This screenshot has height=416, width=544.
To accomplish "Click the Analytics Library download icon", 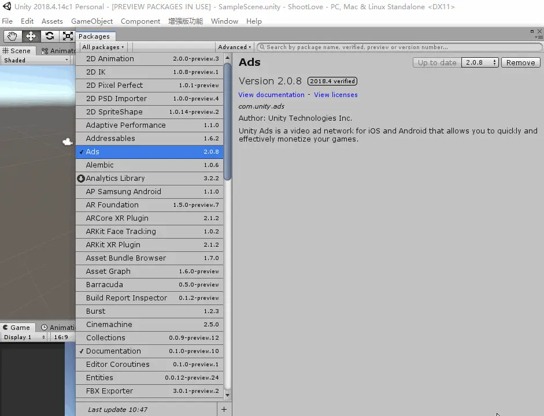I will (81, 179).
